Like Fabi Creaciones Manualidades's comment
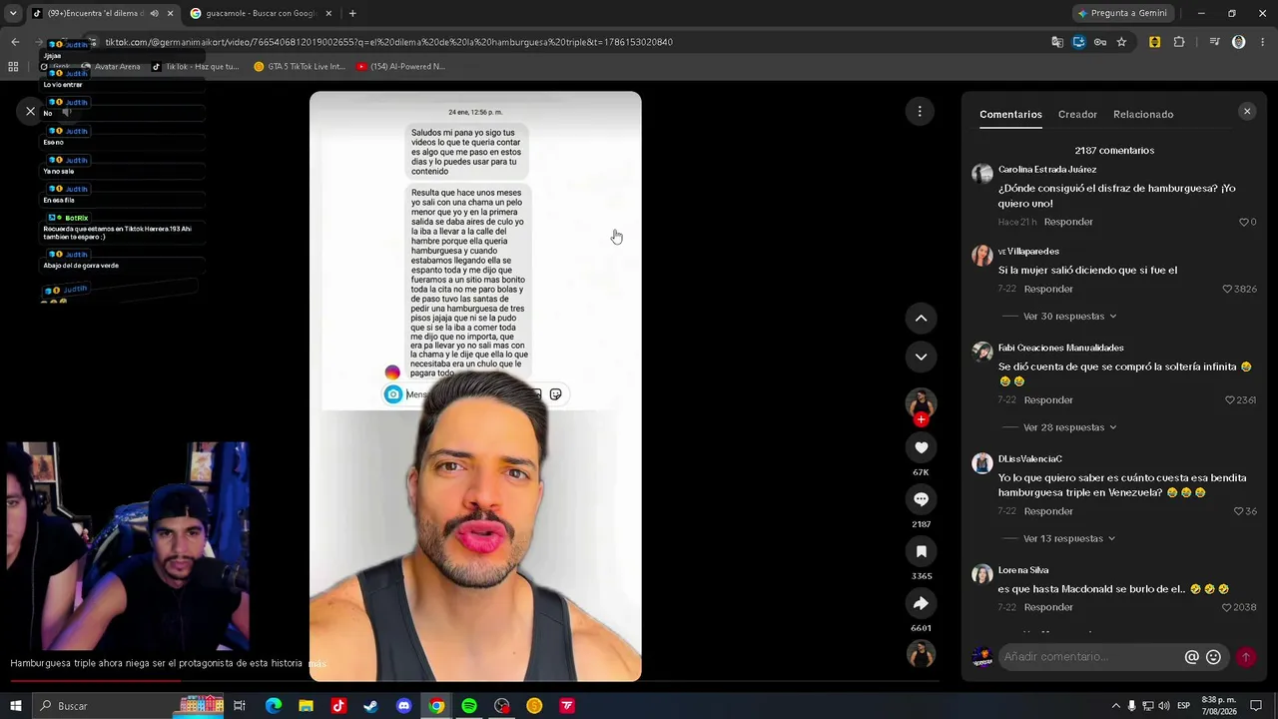This screenshot has width=1278, height=719. (1231, 400)
